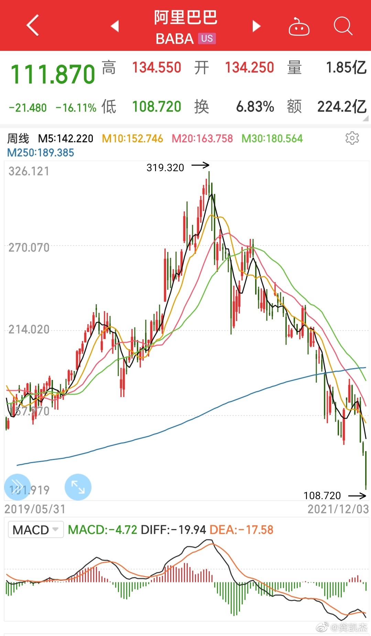Tap the blue double-arrow chart button
This screenshot has height=636, width=371.
(x=17, y=487)
